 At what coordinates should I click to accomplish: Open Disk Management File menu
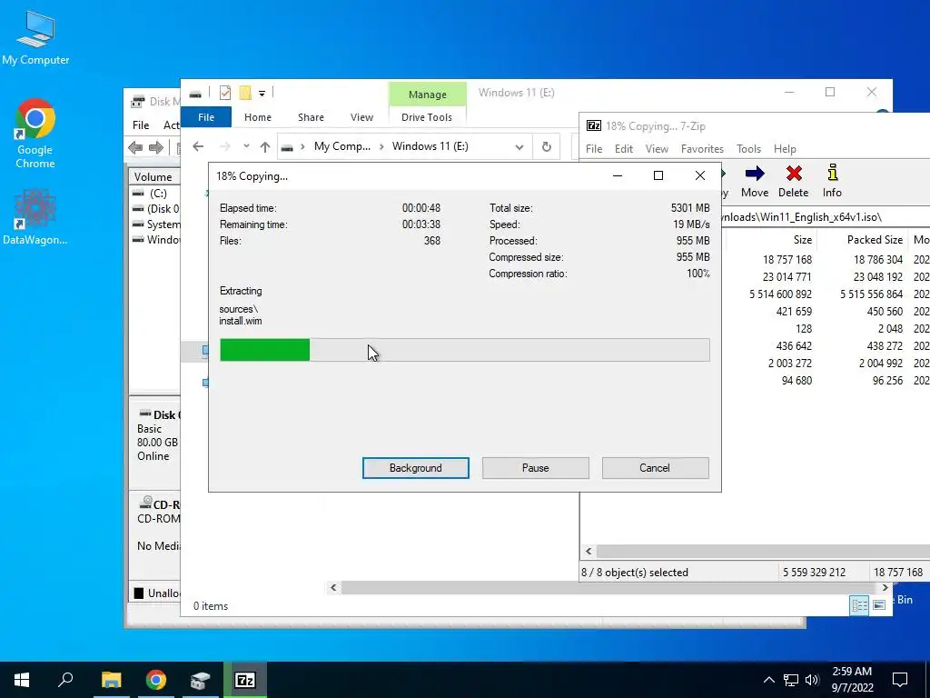(x=141, y=125)
